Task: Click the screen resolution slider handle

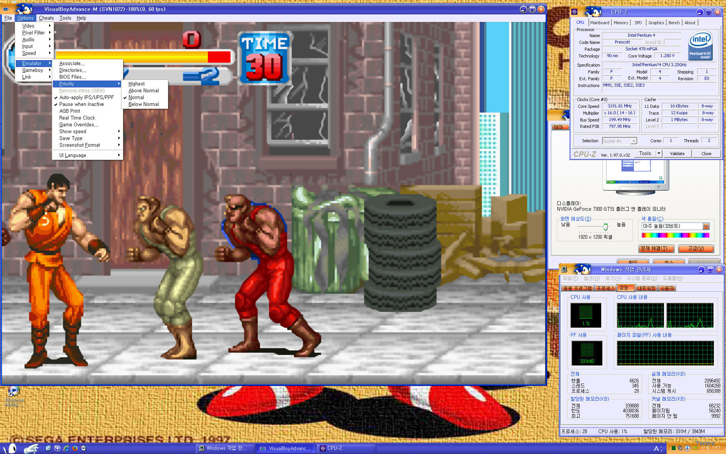Action: pyautogui.click(x=605, y=227)
